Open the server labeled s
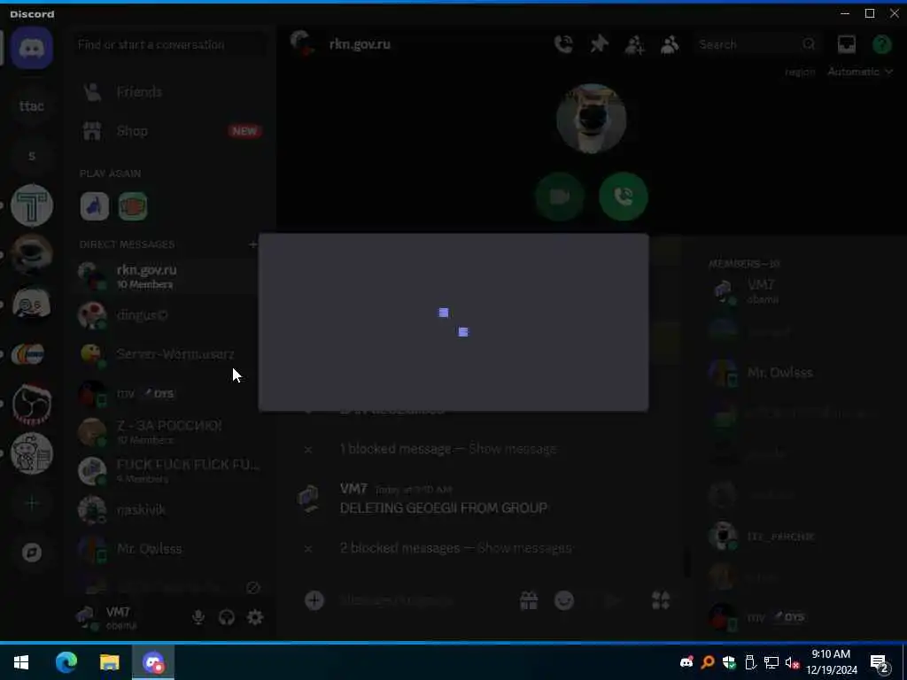Image resolution: width=907 pixels, height=680 pixels. click(x=32, y=156)
